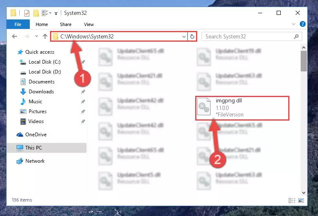This screenshot has height=216, width=318.
Task: Click the pin icon next to Downloads
Action: 83,92
